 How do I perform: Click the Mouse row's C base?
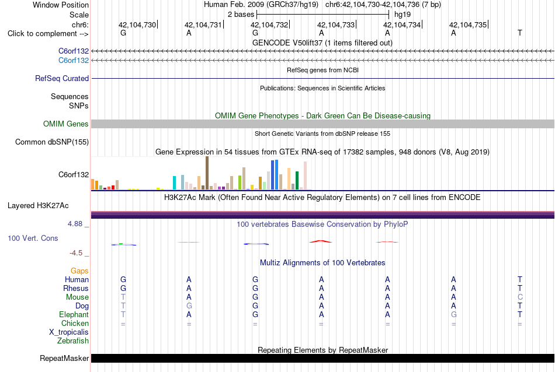click(x=519, y=297)
